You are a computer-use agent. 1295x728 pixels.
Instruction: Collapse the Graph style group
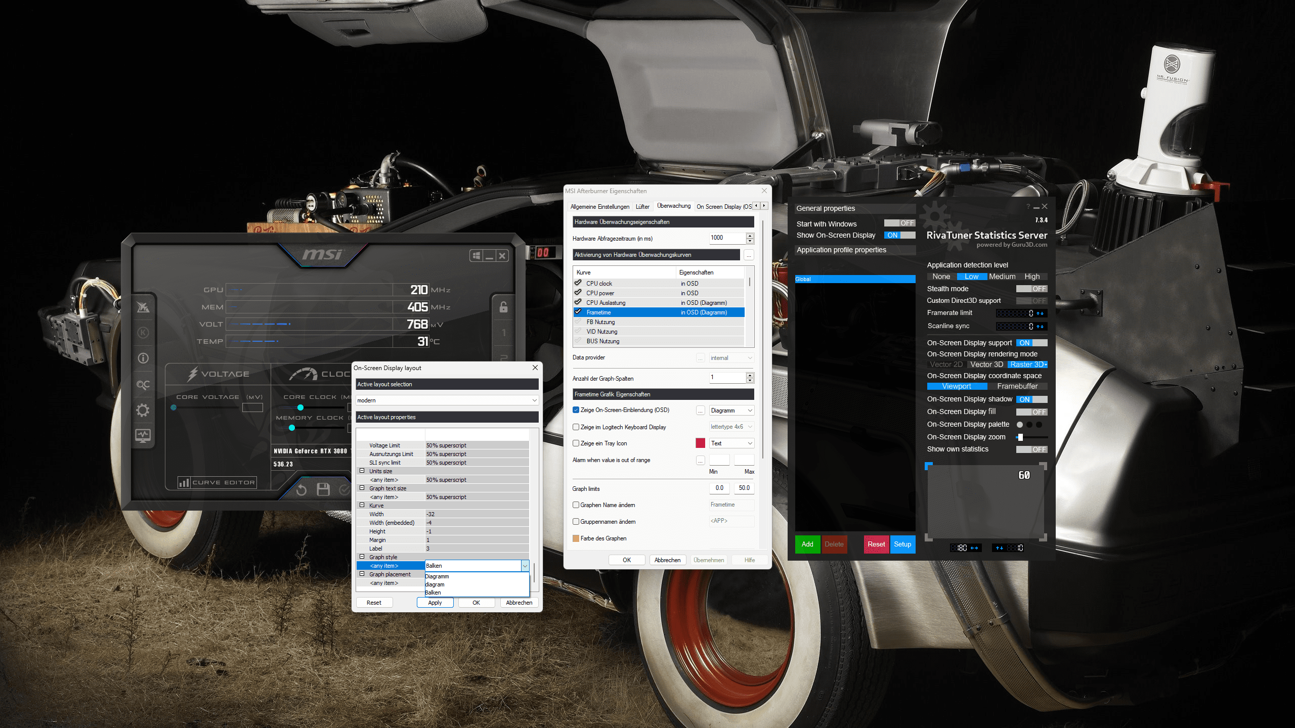[x=362, y=557]
